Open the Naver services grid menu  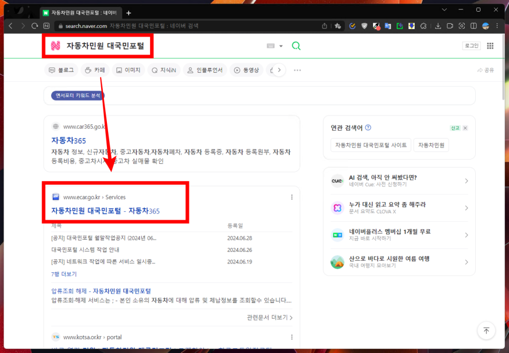[x=490, y=46]
